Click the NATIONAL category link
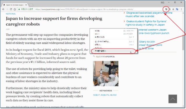 pos(11,14)
